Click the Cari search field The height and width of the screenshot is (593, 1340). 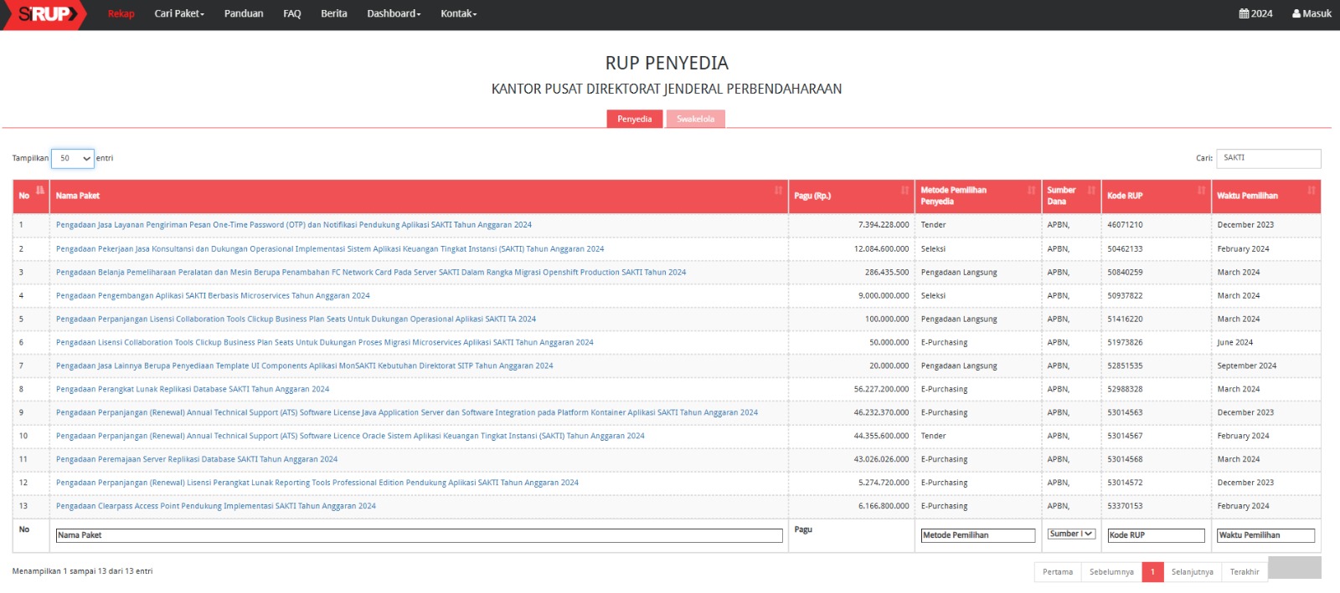1269,158
